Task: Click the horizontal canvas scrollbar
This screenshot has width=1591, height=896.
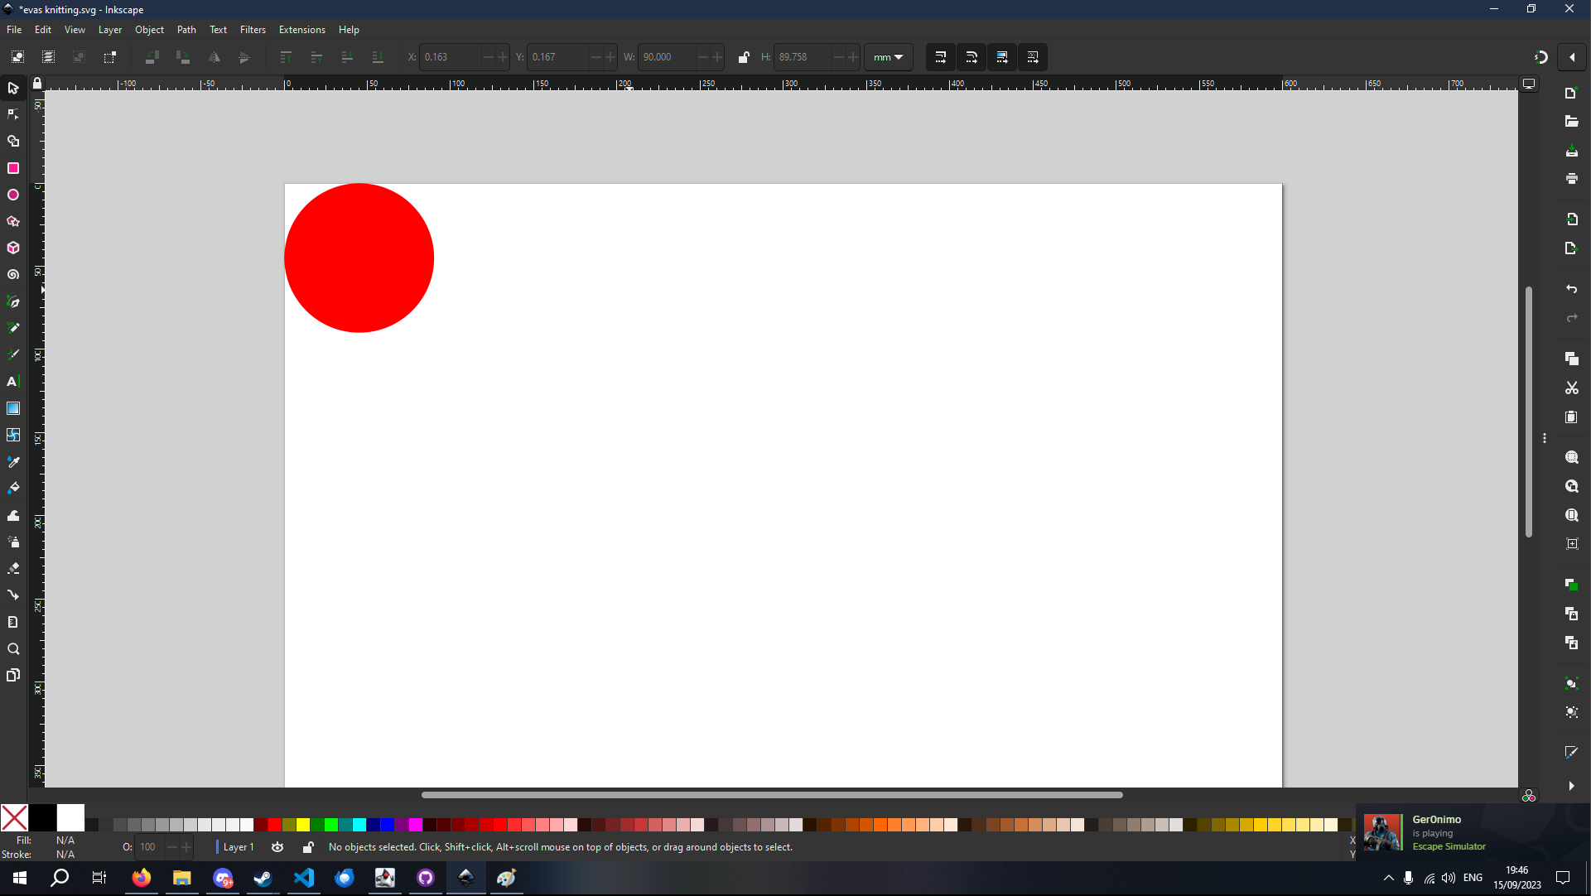Action: 770,795
